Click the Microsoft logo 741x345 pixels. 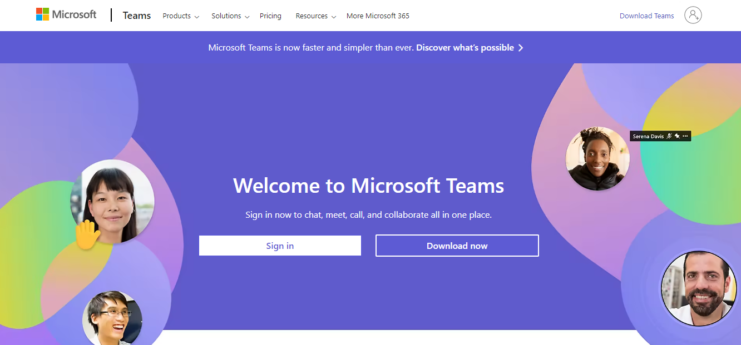click(66, 15)
